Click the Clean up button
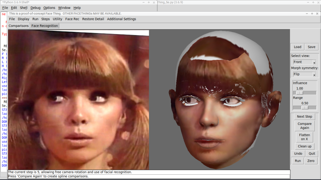Viewport: 321px width, 180px height. (x=304, y=146)
